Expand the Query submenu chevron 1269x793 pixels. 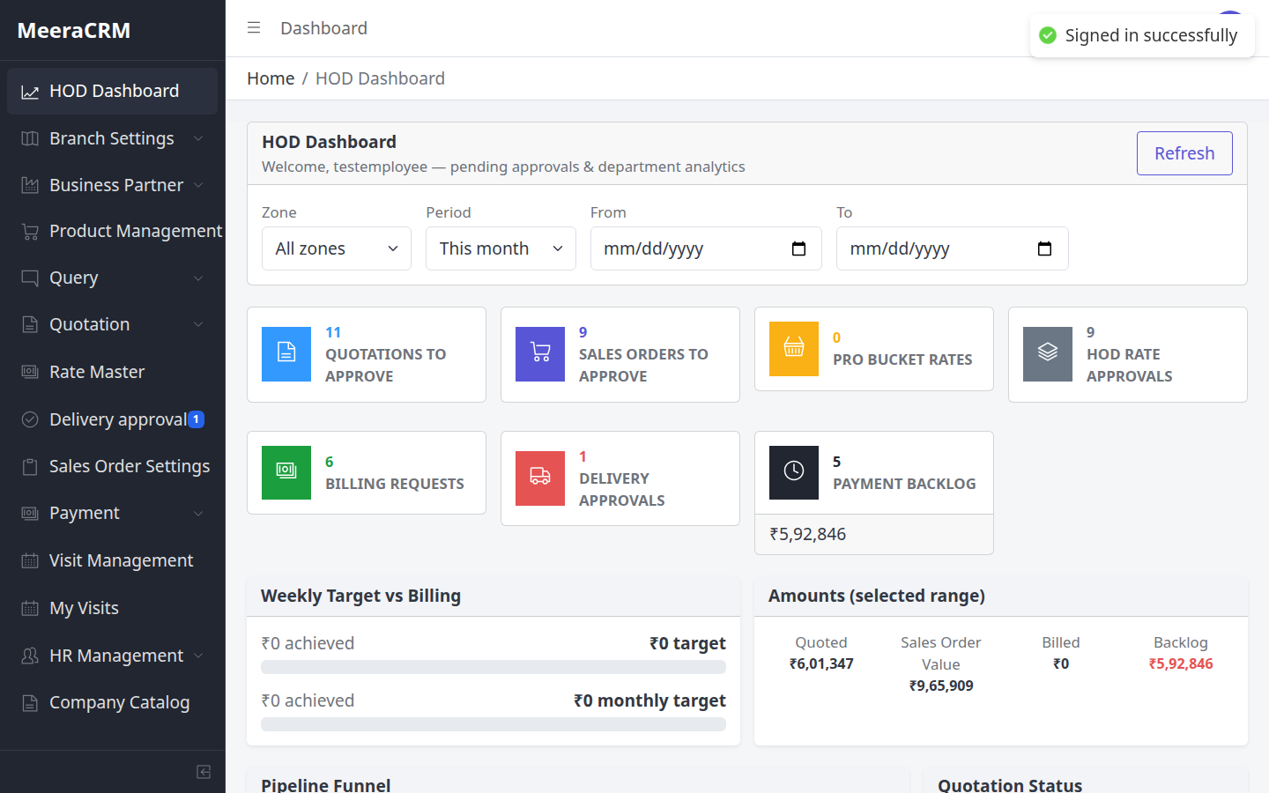click(x=198, y=278)
